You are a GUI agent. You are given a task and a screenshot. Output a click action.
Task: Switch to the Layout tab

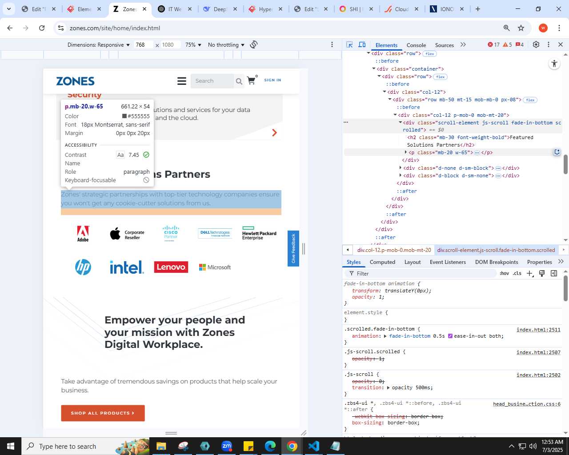pos(413,262)
